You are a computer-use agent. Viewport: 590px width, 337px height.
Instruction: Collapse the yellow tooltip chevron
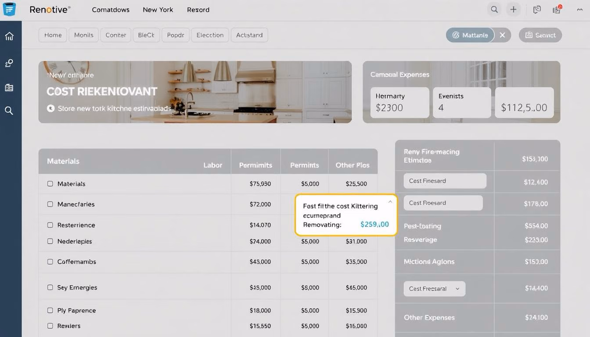(x=390, y=202)
